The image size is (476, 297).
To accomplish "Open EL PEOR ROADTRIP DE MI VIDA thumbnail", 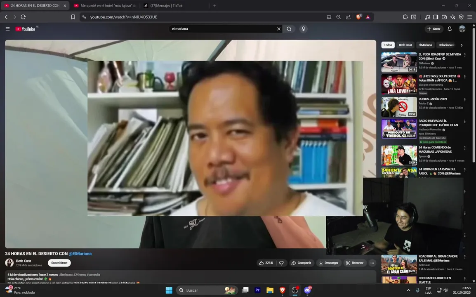I will pos(399,62).
